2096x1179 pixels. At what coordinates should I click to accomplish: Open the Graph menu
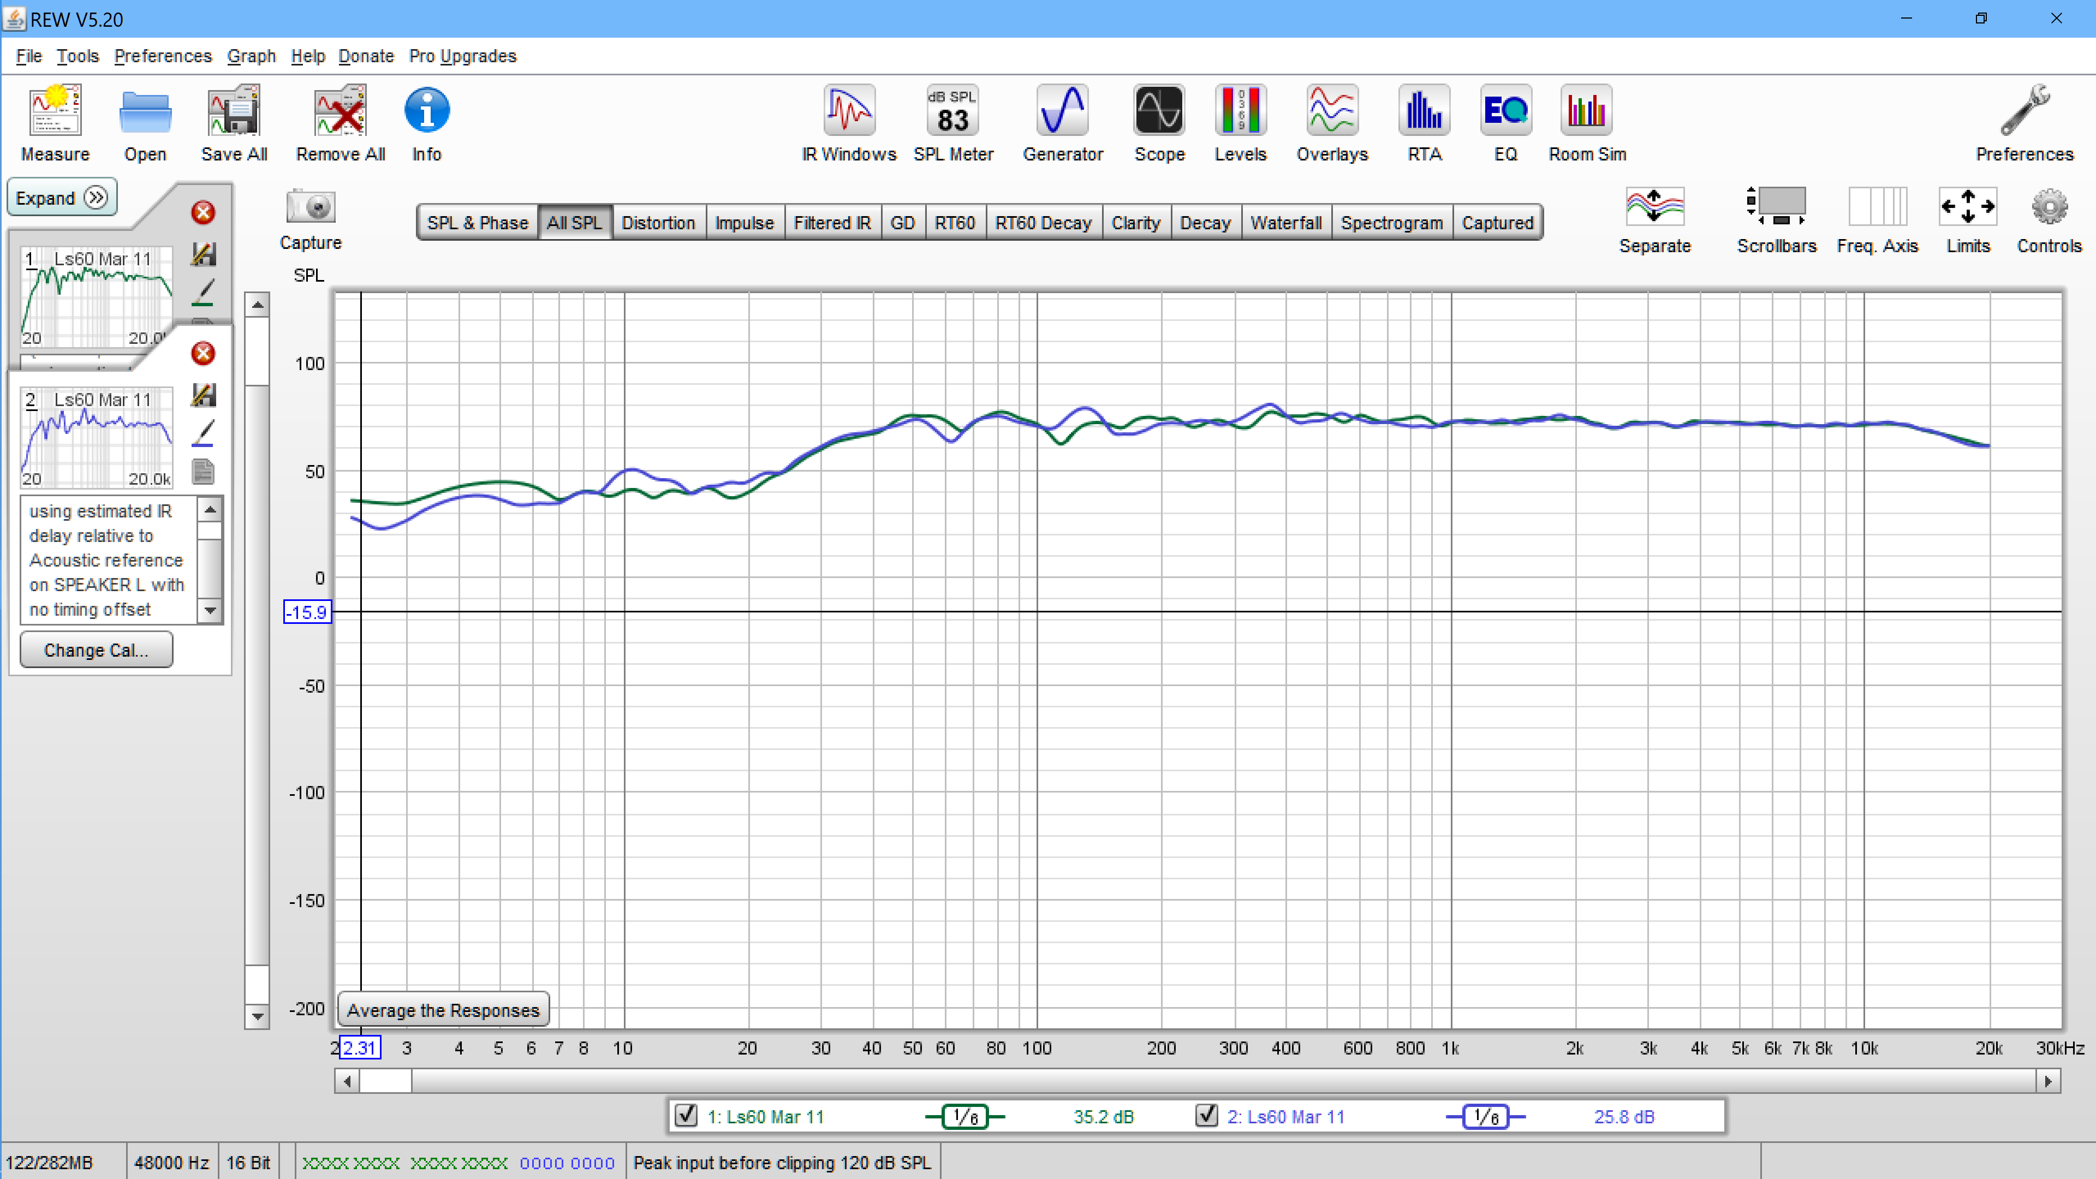[252, 56]
